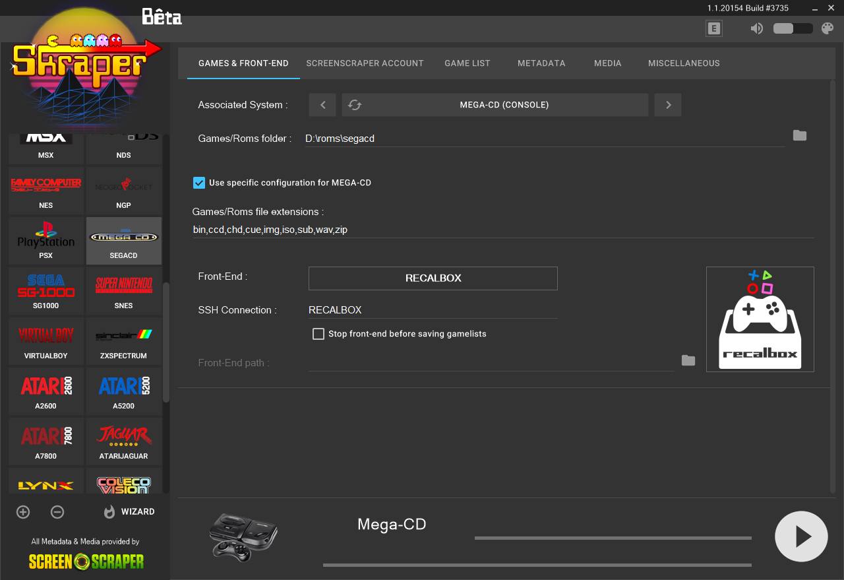This screenshot has width=844, height=580.
Task: Pick the Atari Lynx system tile
Action: click(46, 481)
